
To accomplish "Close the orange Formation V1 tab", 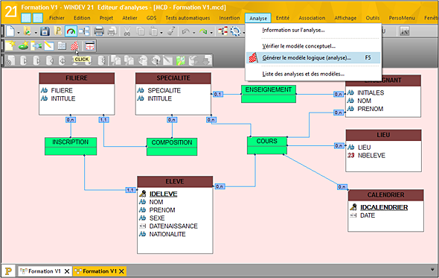I will click(121, 271).
